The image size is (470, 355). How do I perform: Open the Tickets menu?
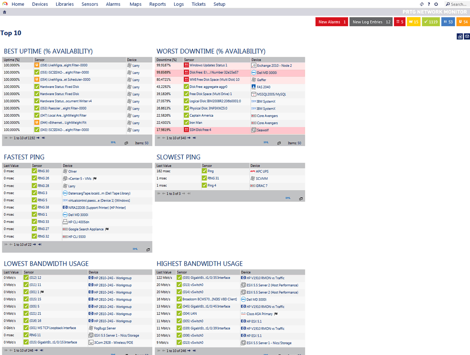pos(199,4)
